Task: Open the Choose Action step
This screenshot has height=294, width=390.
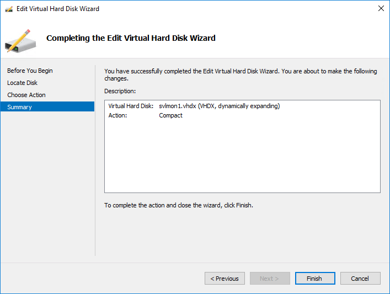Action: [x=26, y=95]
